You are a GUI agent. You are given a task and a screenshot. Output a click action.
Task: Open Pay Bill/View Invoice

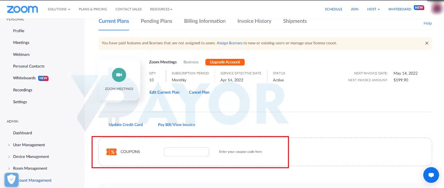point(177,125)
